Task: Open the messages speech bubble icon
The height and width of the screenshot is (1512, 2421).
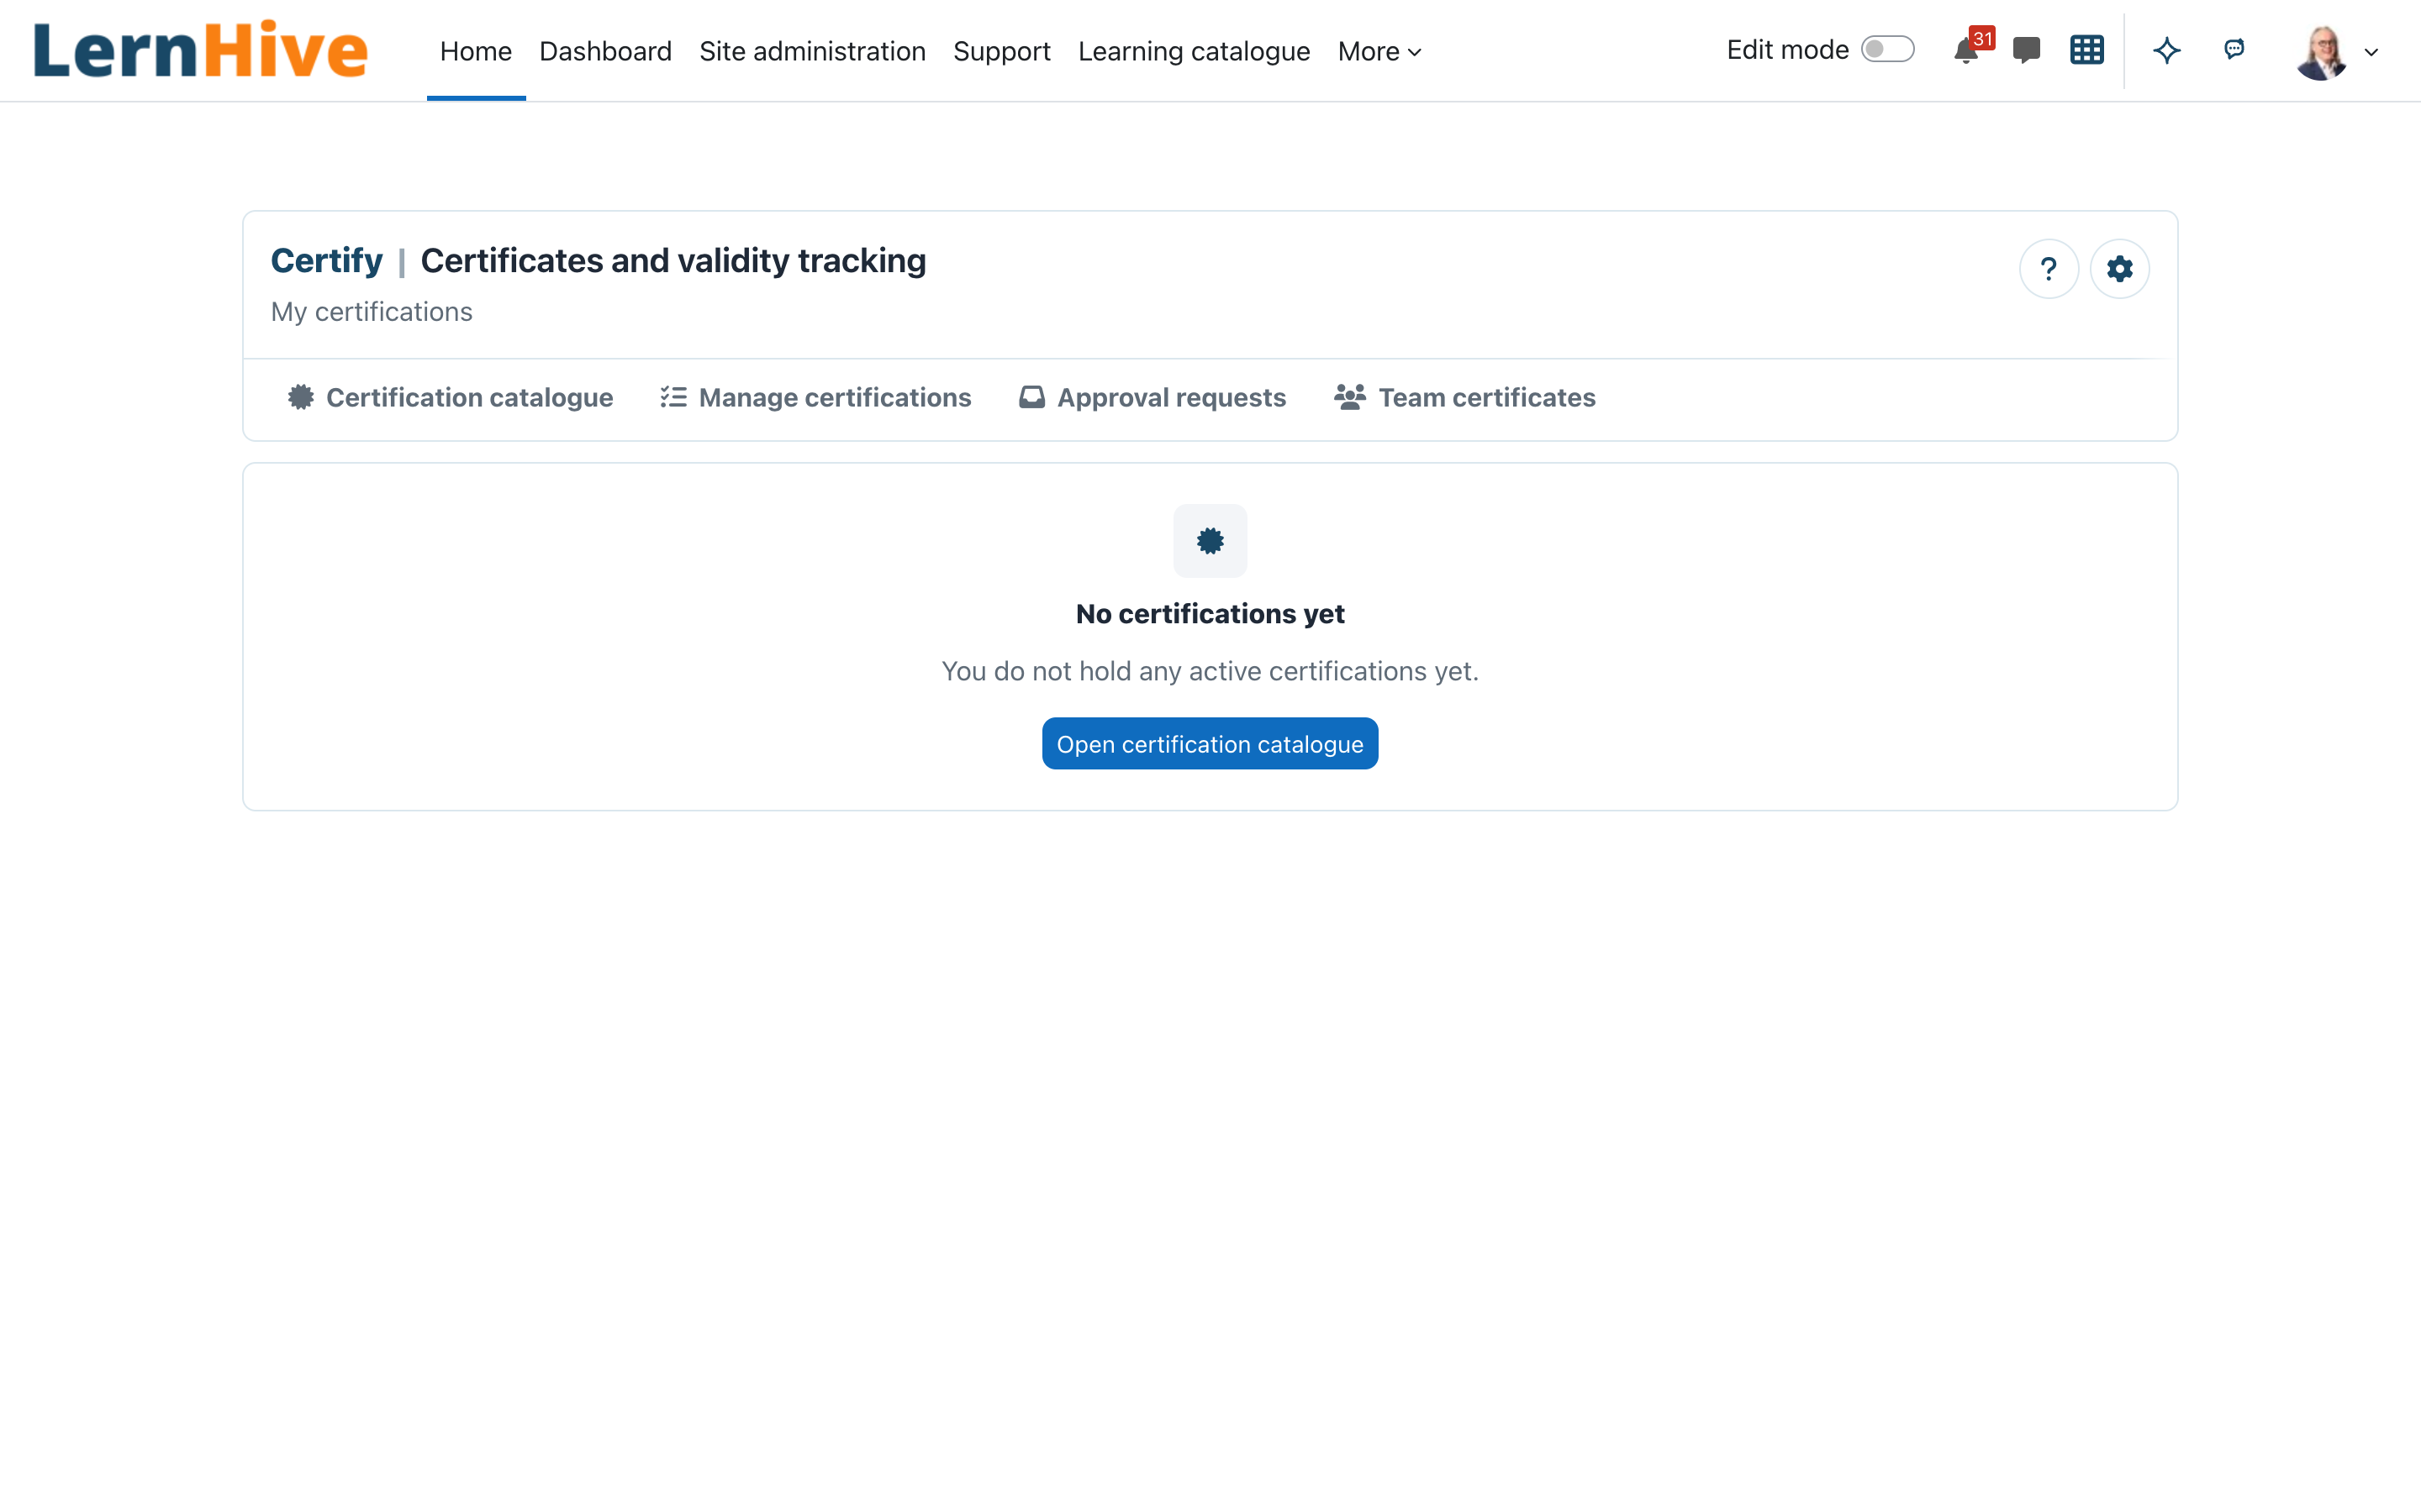Action: click(x=2026, y=50)
